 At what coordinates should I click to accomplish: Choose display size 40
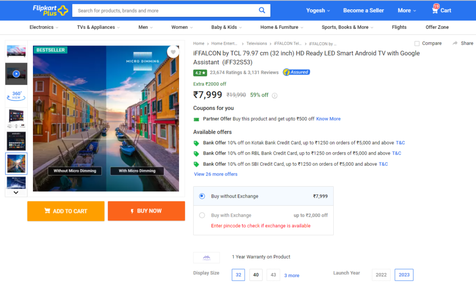pos(256,275)
